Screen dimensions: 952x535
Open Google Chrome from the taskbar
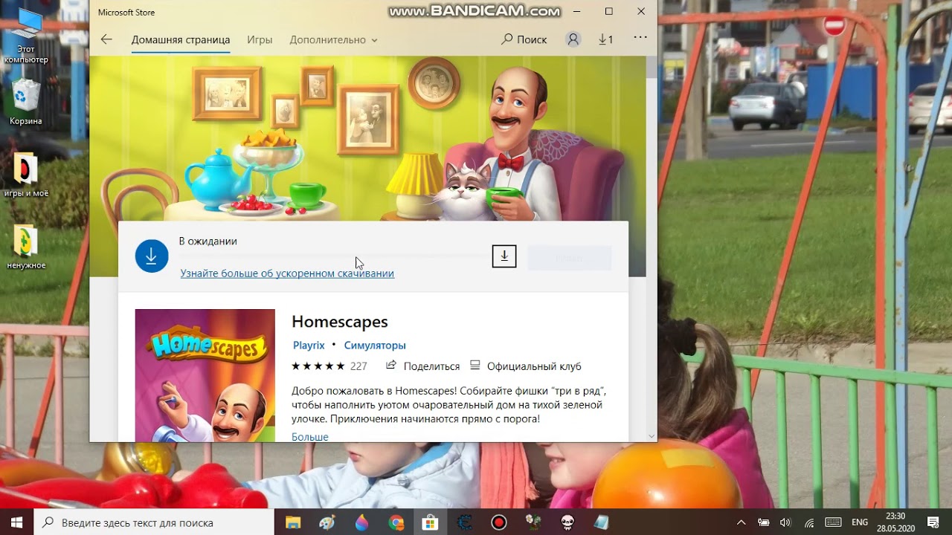[396, 522]
